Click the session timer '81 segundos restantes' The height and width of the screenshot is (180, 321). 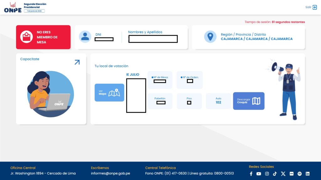click(x=288, y=22)
